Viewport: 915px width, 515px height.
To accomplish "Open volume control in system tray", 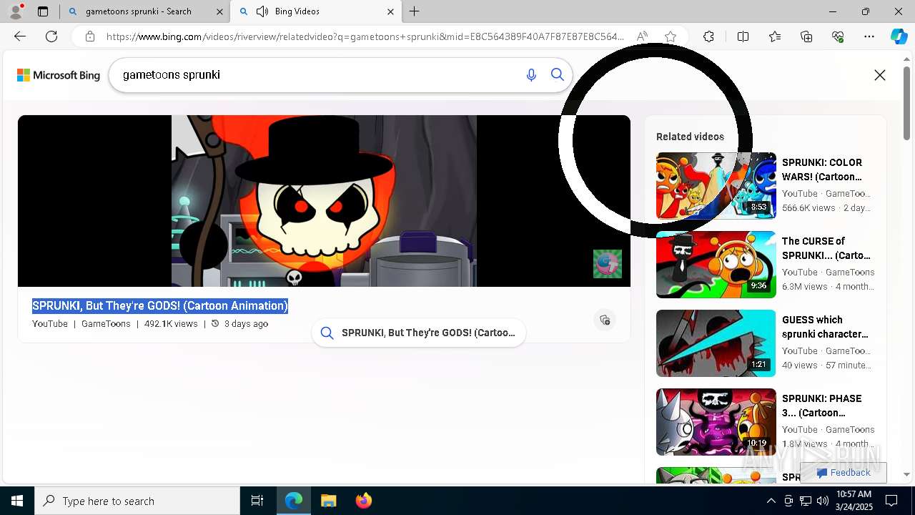I will [823, 501].
